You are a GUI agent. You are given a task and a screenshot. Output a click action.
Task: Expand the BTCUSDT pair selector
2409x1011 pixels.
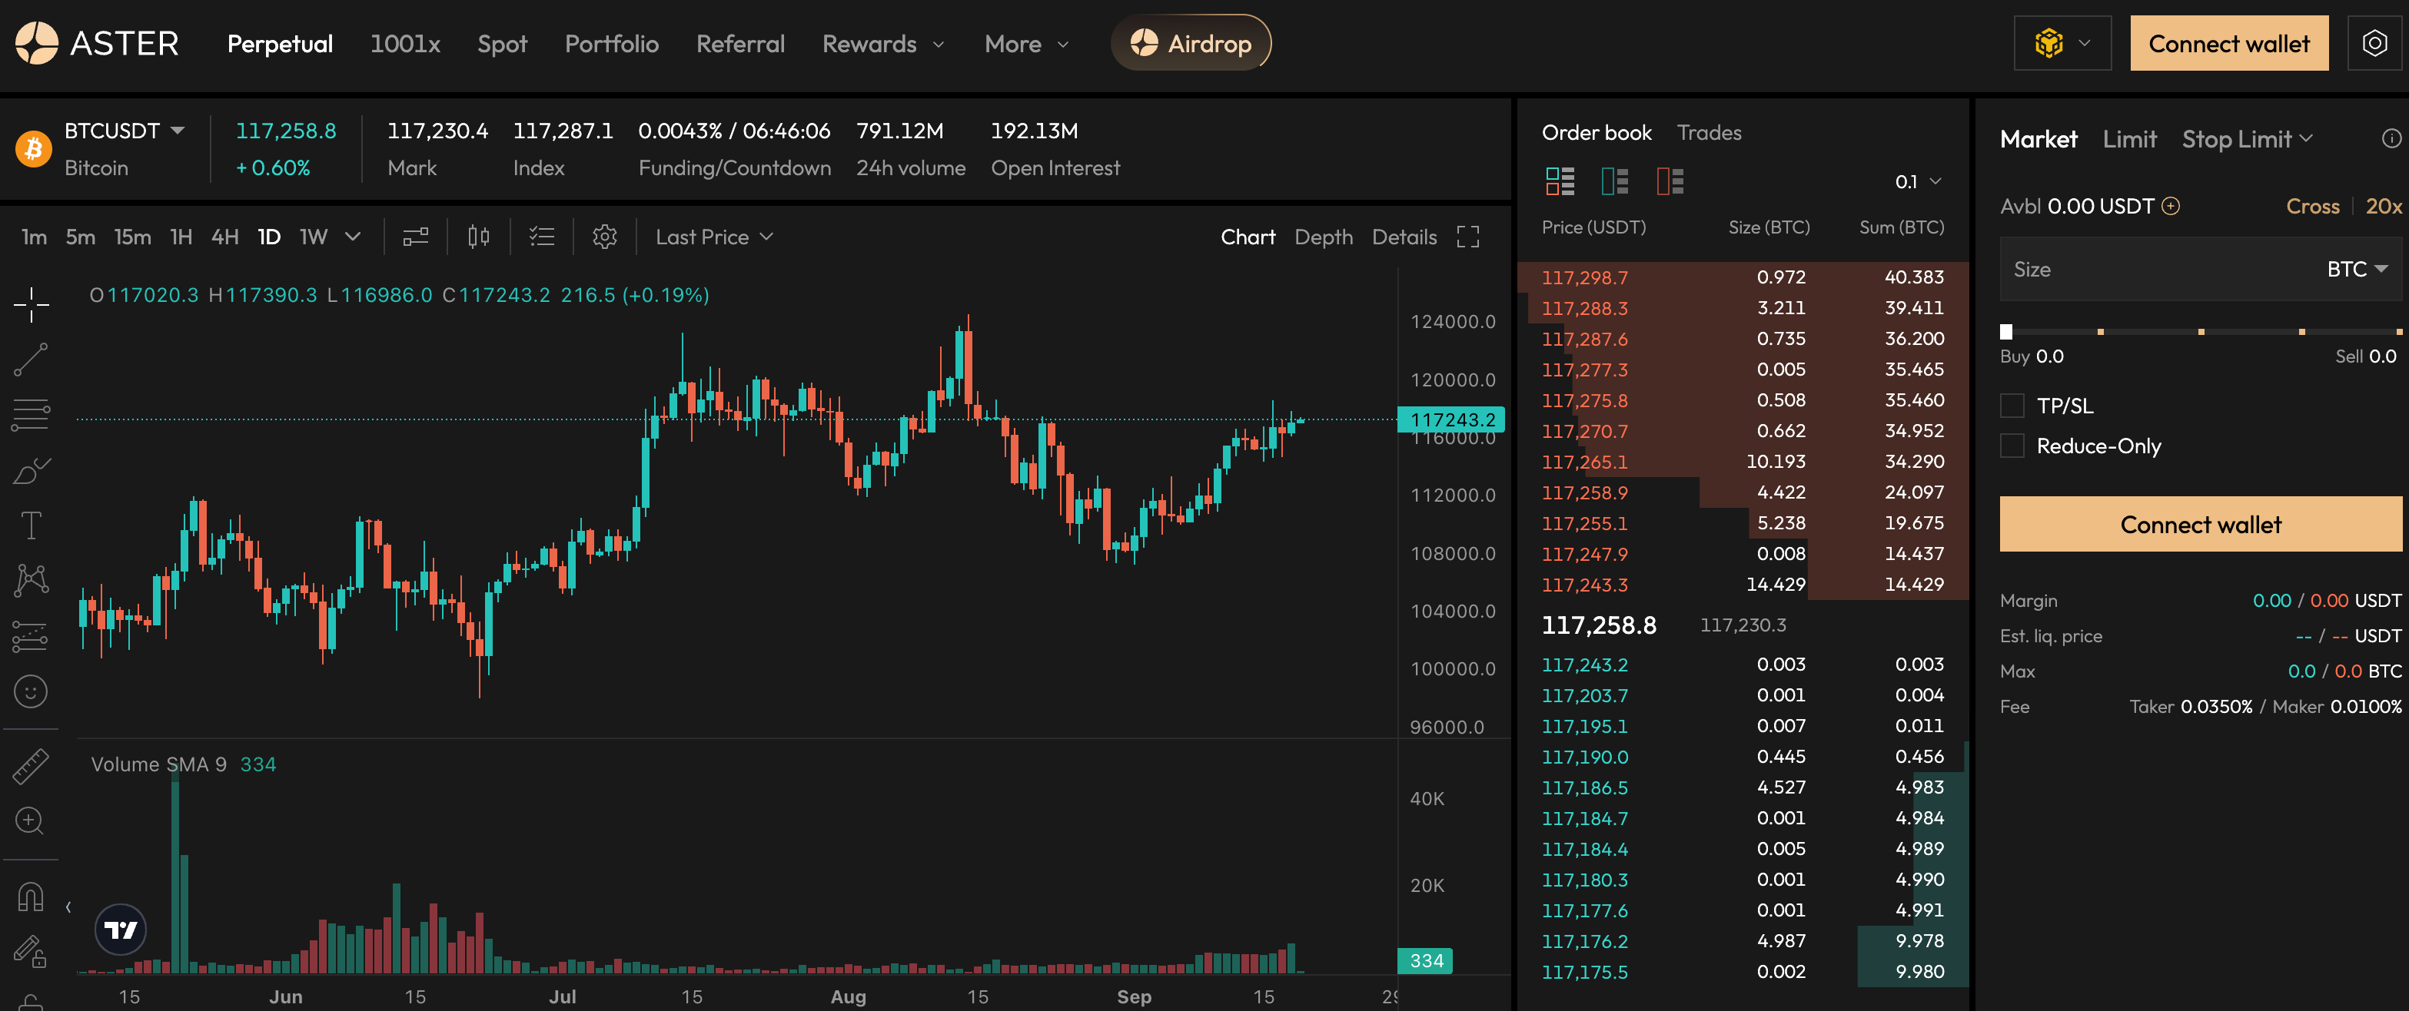tap(177, 131)
